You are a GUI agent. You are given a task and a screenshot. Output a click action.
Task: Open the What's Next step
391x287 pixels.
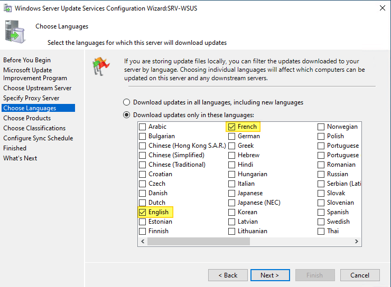(20, 158)
